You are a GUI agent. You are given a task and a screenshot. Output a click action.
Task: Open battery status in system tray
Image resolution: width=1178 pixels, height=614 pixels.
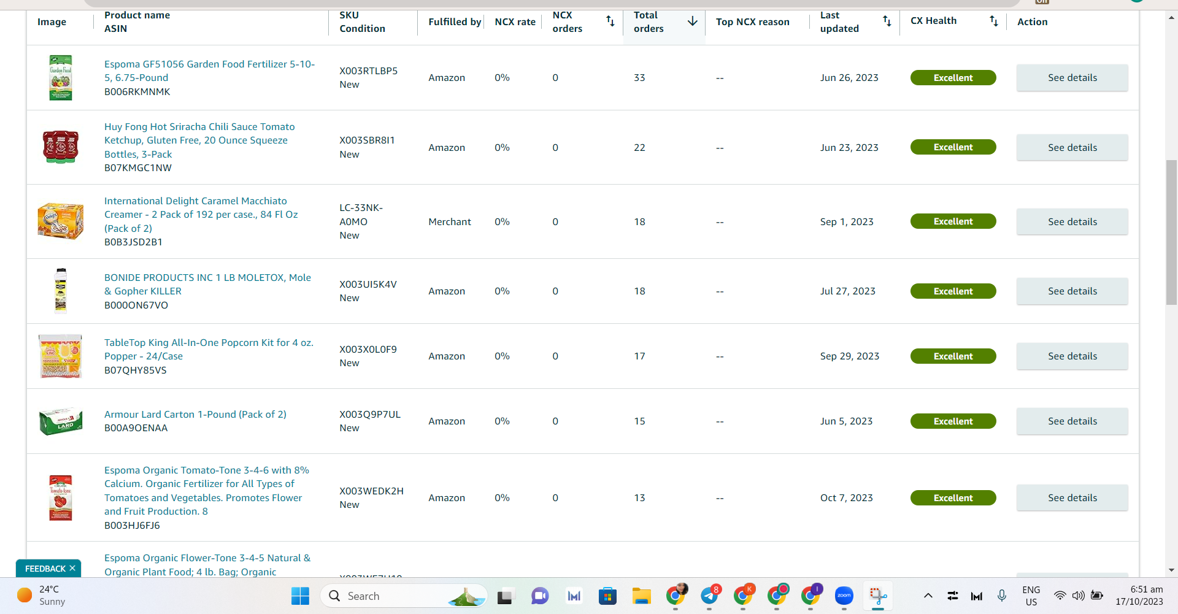[1097, 596]
